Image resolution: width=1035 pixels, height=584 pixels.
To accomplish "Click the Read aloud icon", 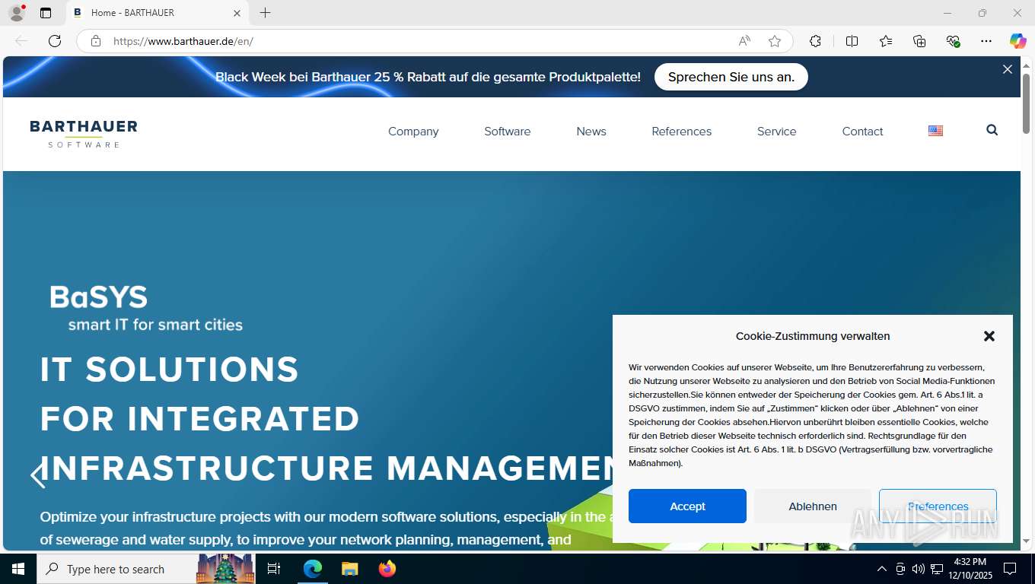I will click(744, 41).
